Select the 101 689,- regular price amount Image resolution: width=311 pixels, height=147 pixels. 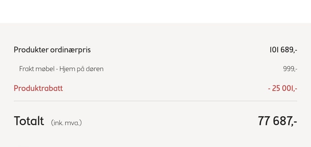pyautogui.click(x=283, y=50)
